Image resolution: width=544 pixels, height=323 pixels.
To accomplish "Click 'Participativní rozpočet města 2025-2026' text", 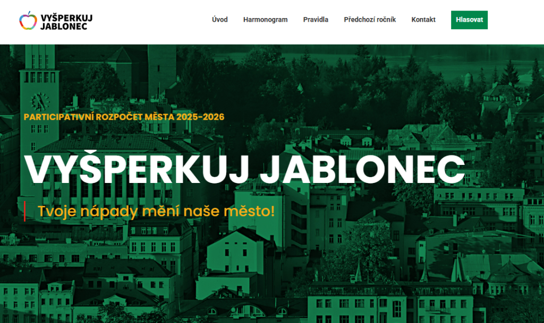I will tap(124, 117).
